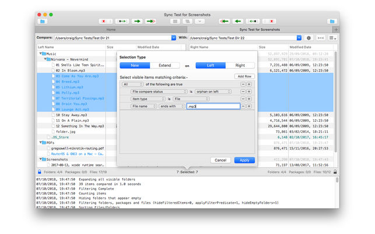
Task: Collapse the Music folder
Action: click(x=40, y=54)
